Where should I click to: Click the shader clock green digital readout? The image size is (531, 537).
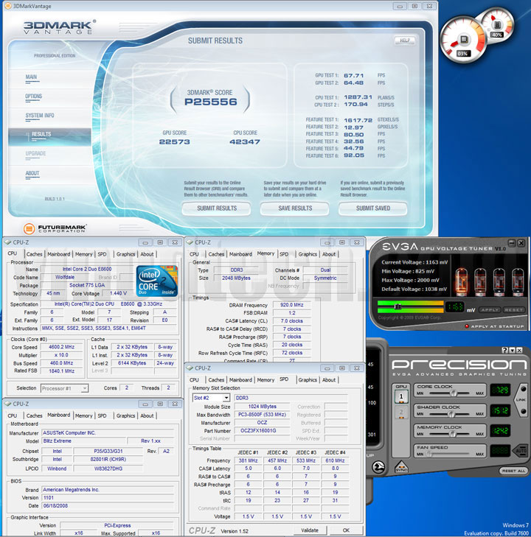click(x=500, y=410)
